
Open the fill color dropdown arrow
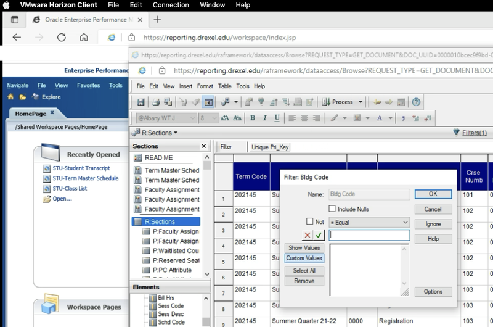click(367, 118)
